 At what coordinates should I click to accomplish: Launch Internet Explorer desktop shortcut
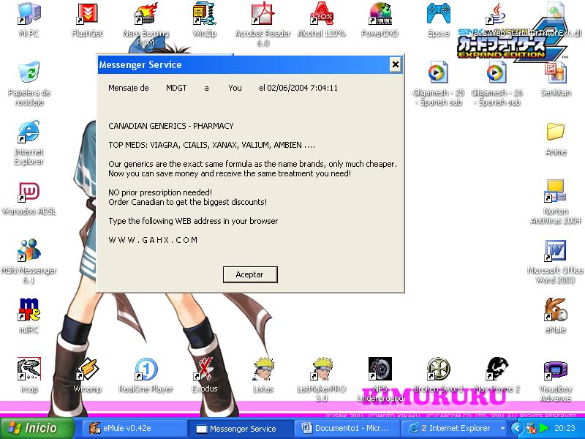coord(29,143)
